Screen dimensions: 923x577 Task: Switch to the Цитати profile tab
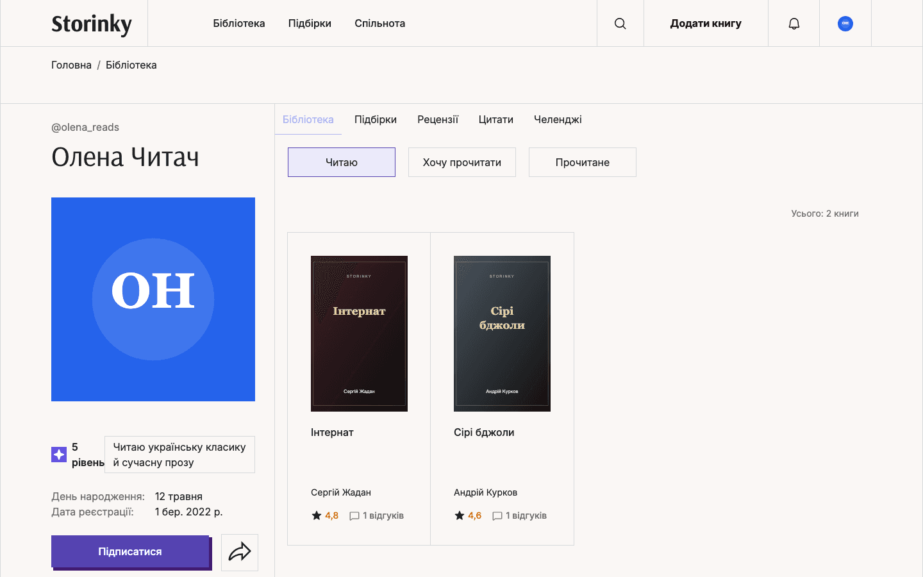point(496,119)
